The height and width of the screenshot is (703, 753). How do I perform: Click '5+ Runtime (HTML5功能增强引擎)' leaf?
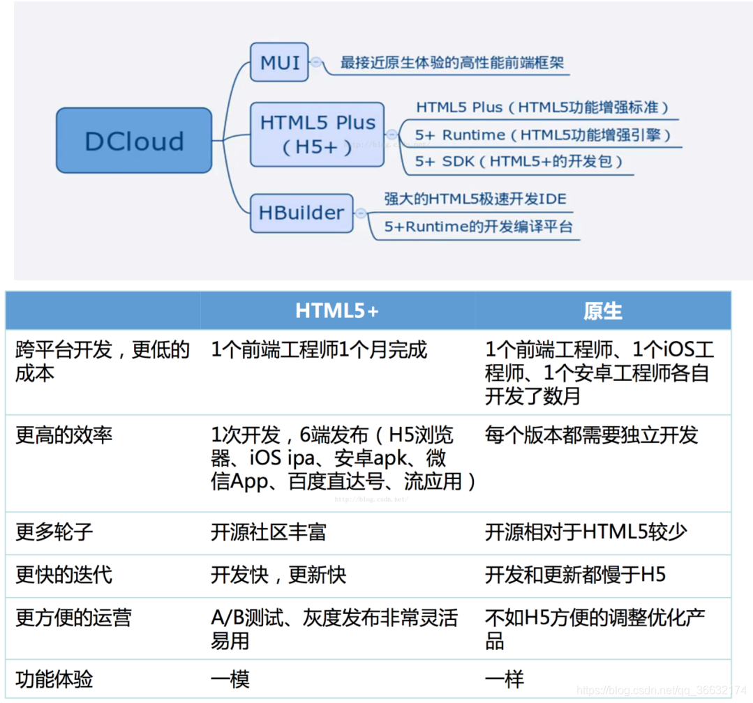pyautogui.click(x=543, y=135)
